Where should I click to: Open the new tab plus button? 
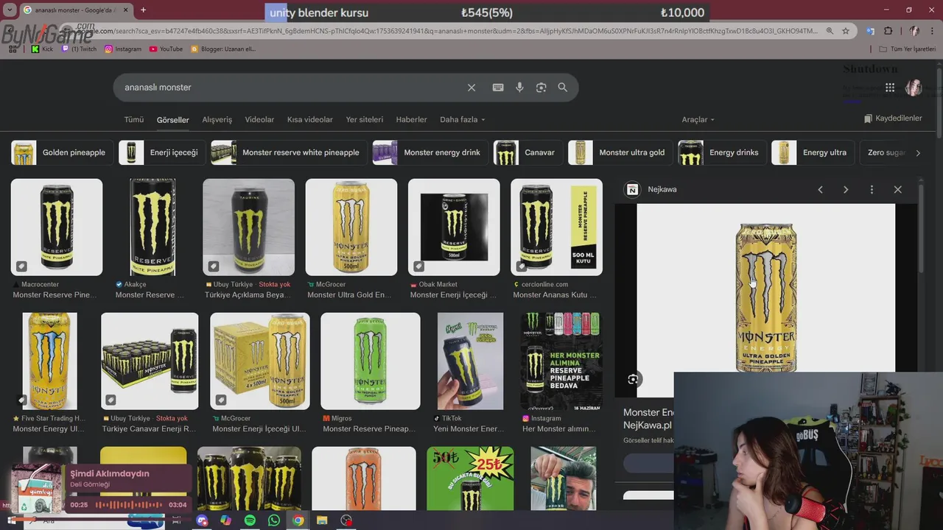pyautogui.click(x=143, y=10)
